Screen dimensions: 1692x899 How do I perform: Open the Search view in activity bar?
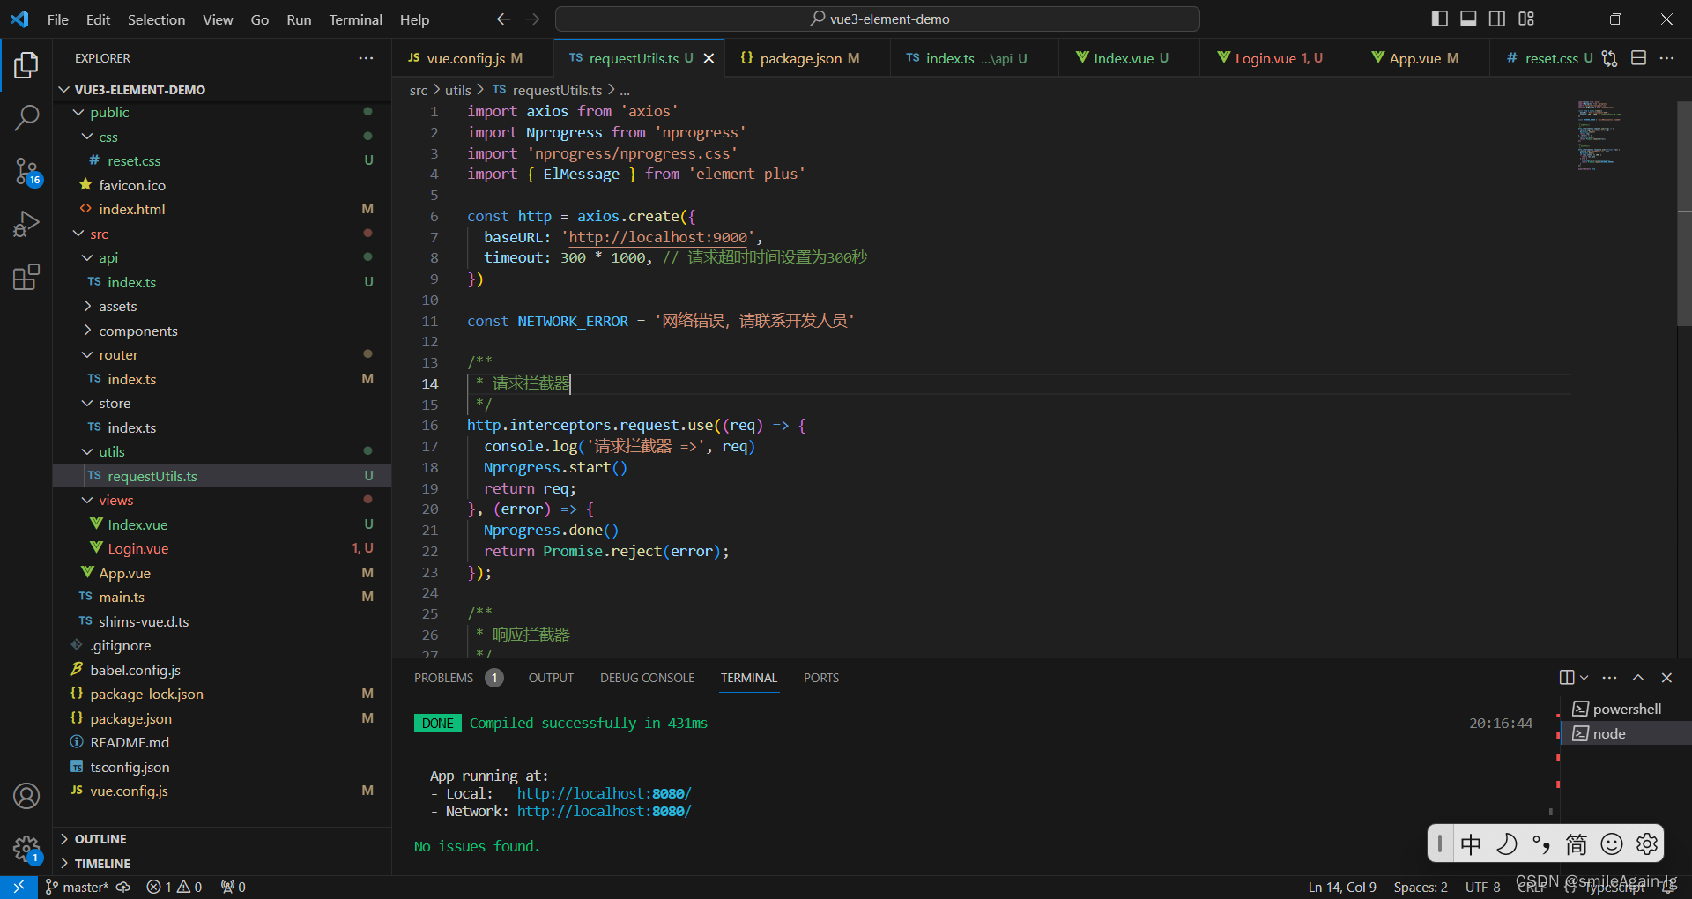(x=26, y=117)
